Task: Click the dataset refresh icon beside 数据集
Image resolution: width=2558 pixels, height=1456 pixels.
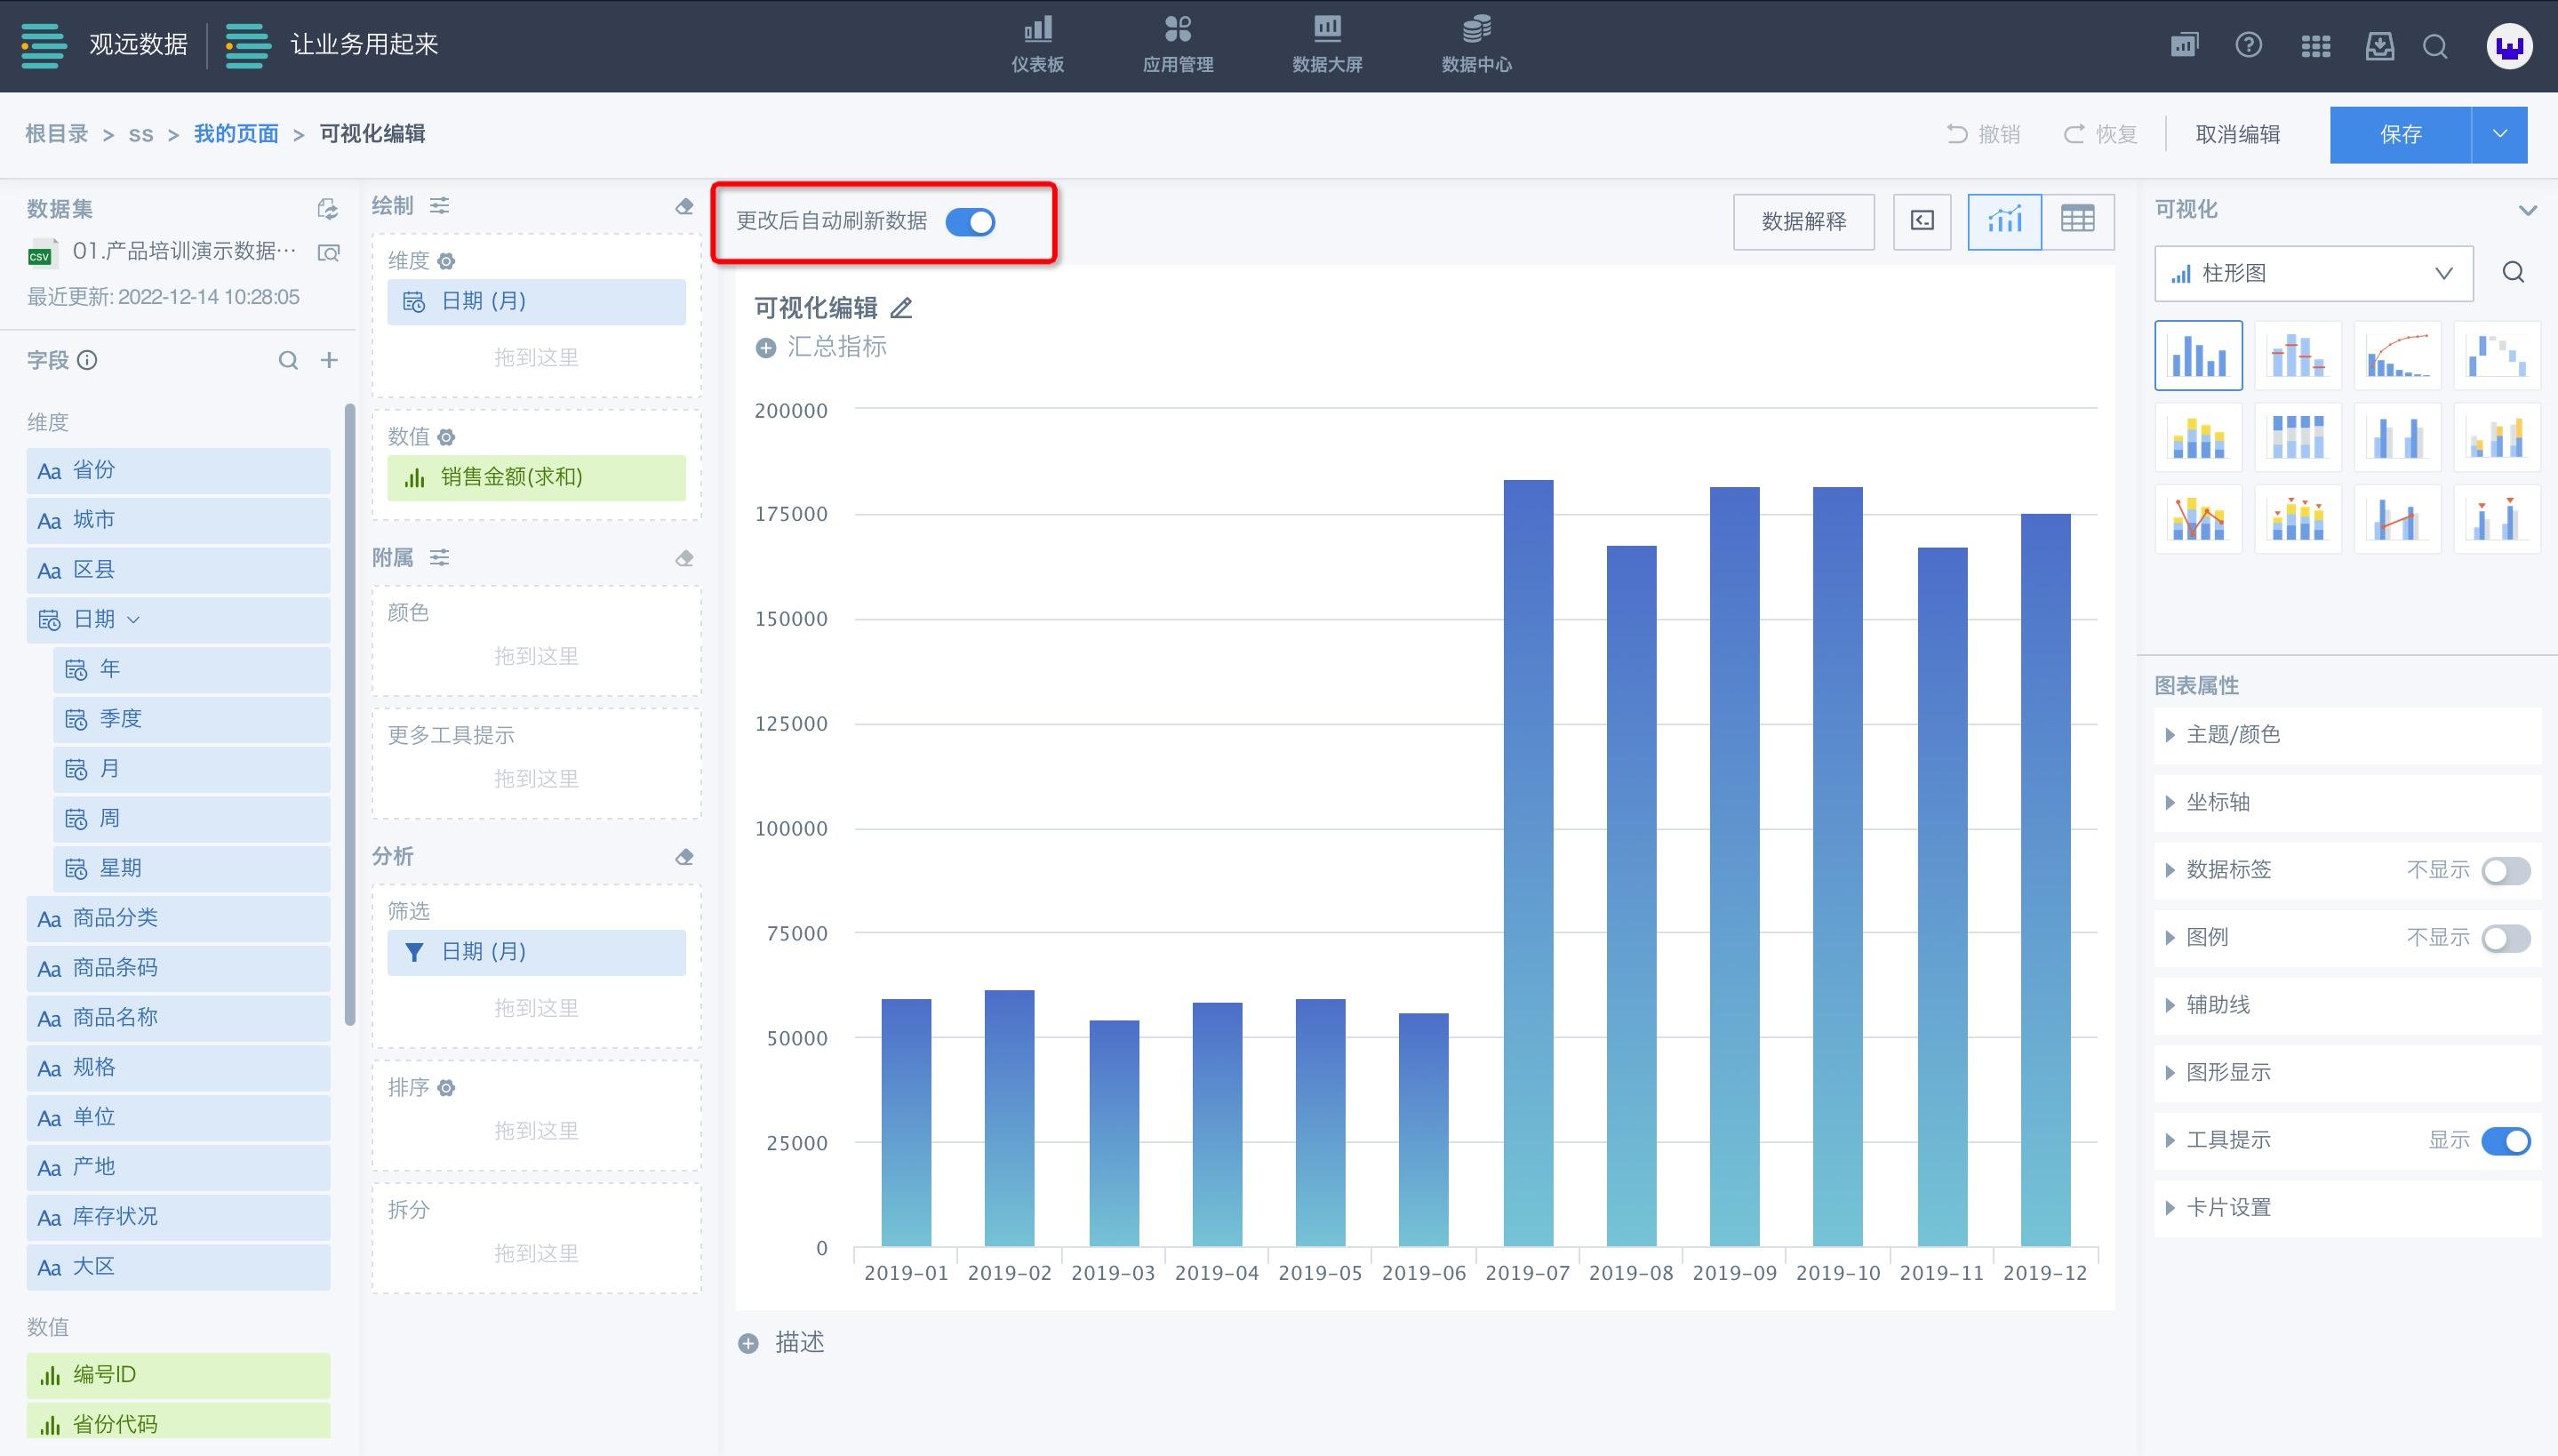Action: [x=327, y=209]
